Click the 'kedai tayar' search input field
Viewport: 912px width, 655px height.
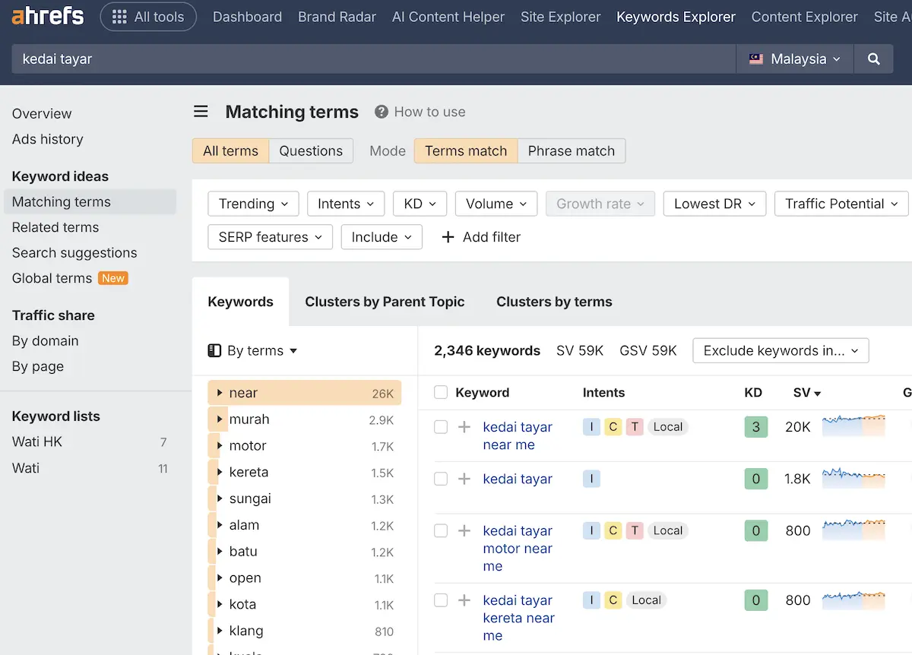tap(372, 59)
